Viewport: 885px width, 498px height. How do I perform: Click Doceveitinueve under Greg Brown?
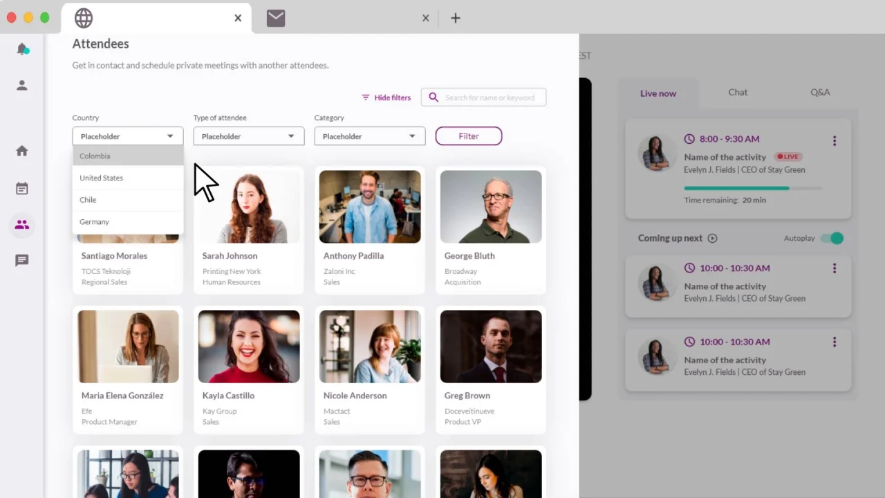[x=469, y=411]
